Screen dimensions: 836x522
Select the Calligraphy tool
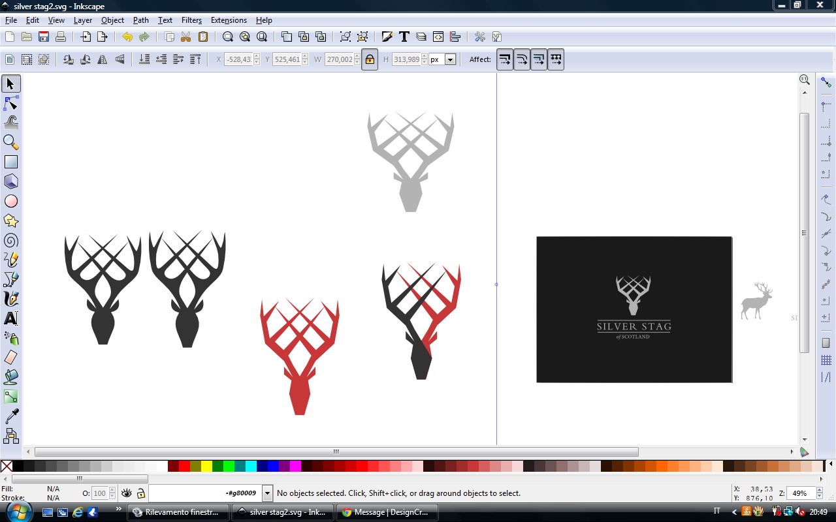pyautogui.click(x=10, y=299)
